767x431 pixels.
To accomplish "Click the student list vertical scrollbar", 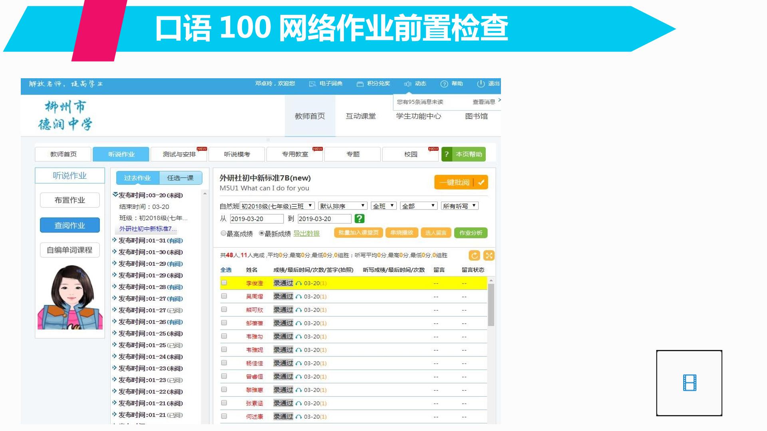I will point(491,305).
